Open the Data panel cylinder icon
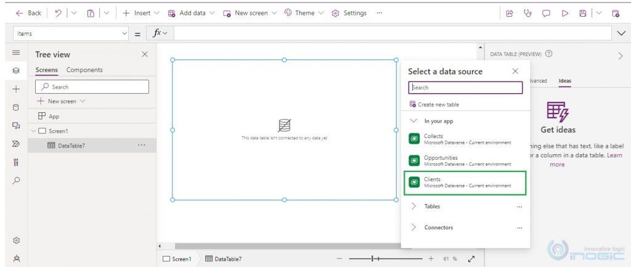The width and height of the screenshot is (631, 267). point(16,107)
